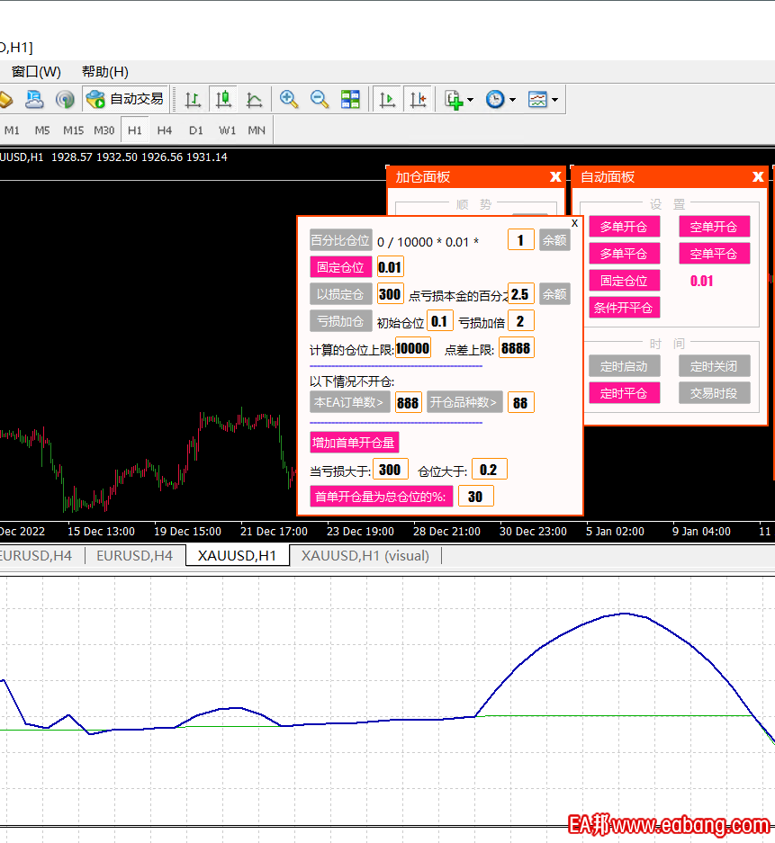Image resolution: width=775 pixels, height=843 pixels.
Task: Toggle chart auto scroll icon
Action: 387,100
